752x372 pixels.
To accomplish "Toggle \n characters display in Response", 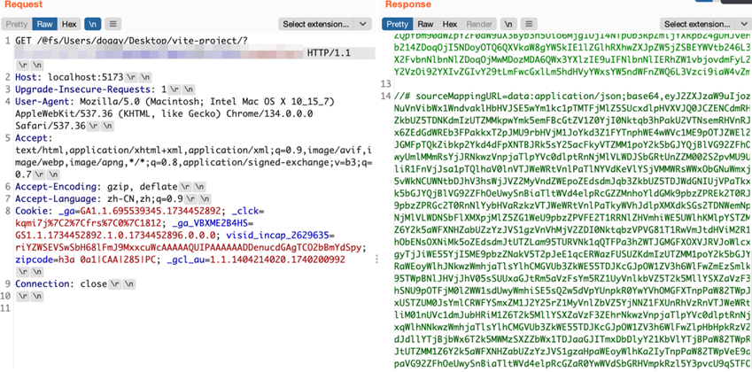I will 508,24.
